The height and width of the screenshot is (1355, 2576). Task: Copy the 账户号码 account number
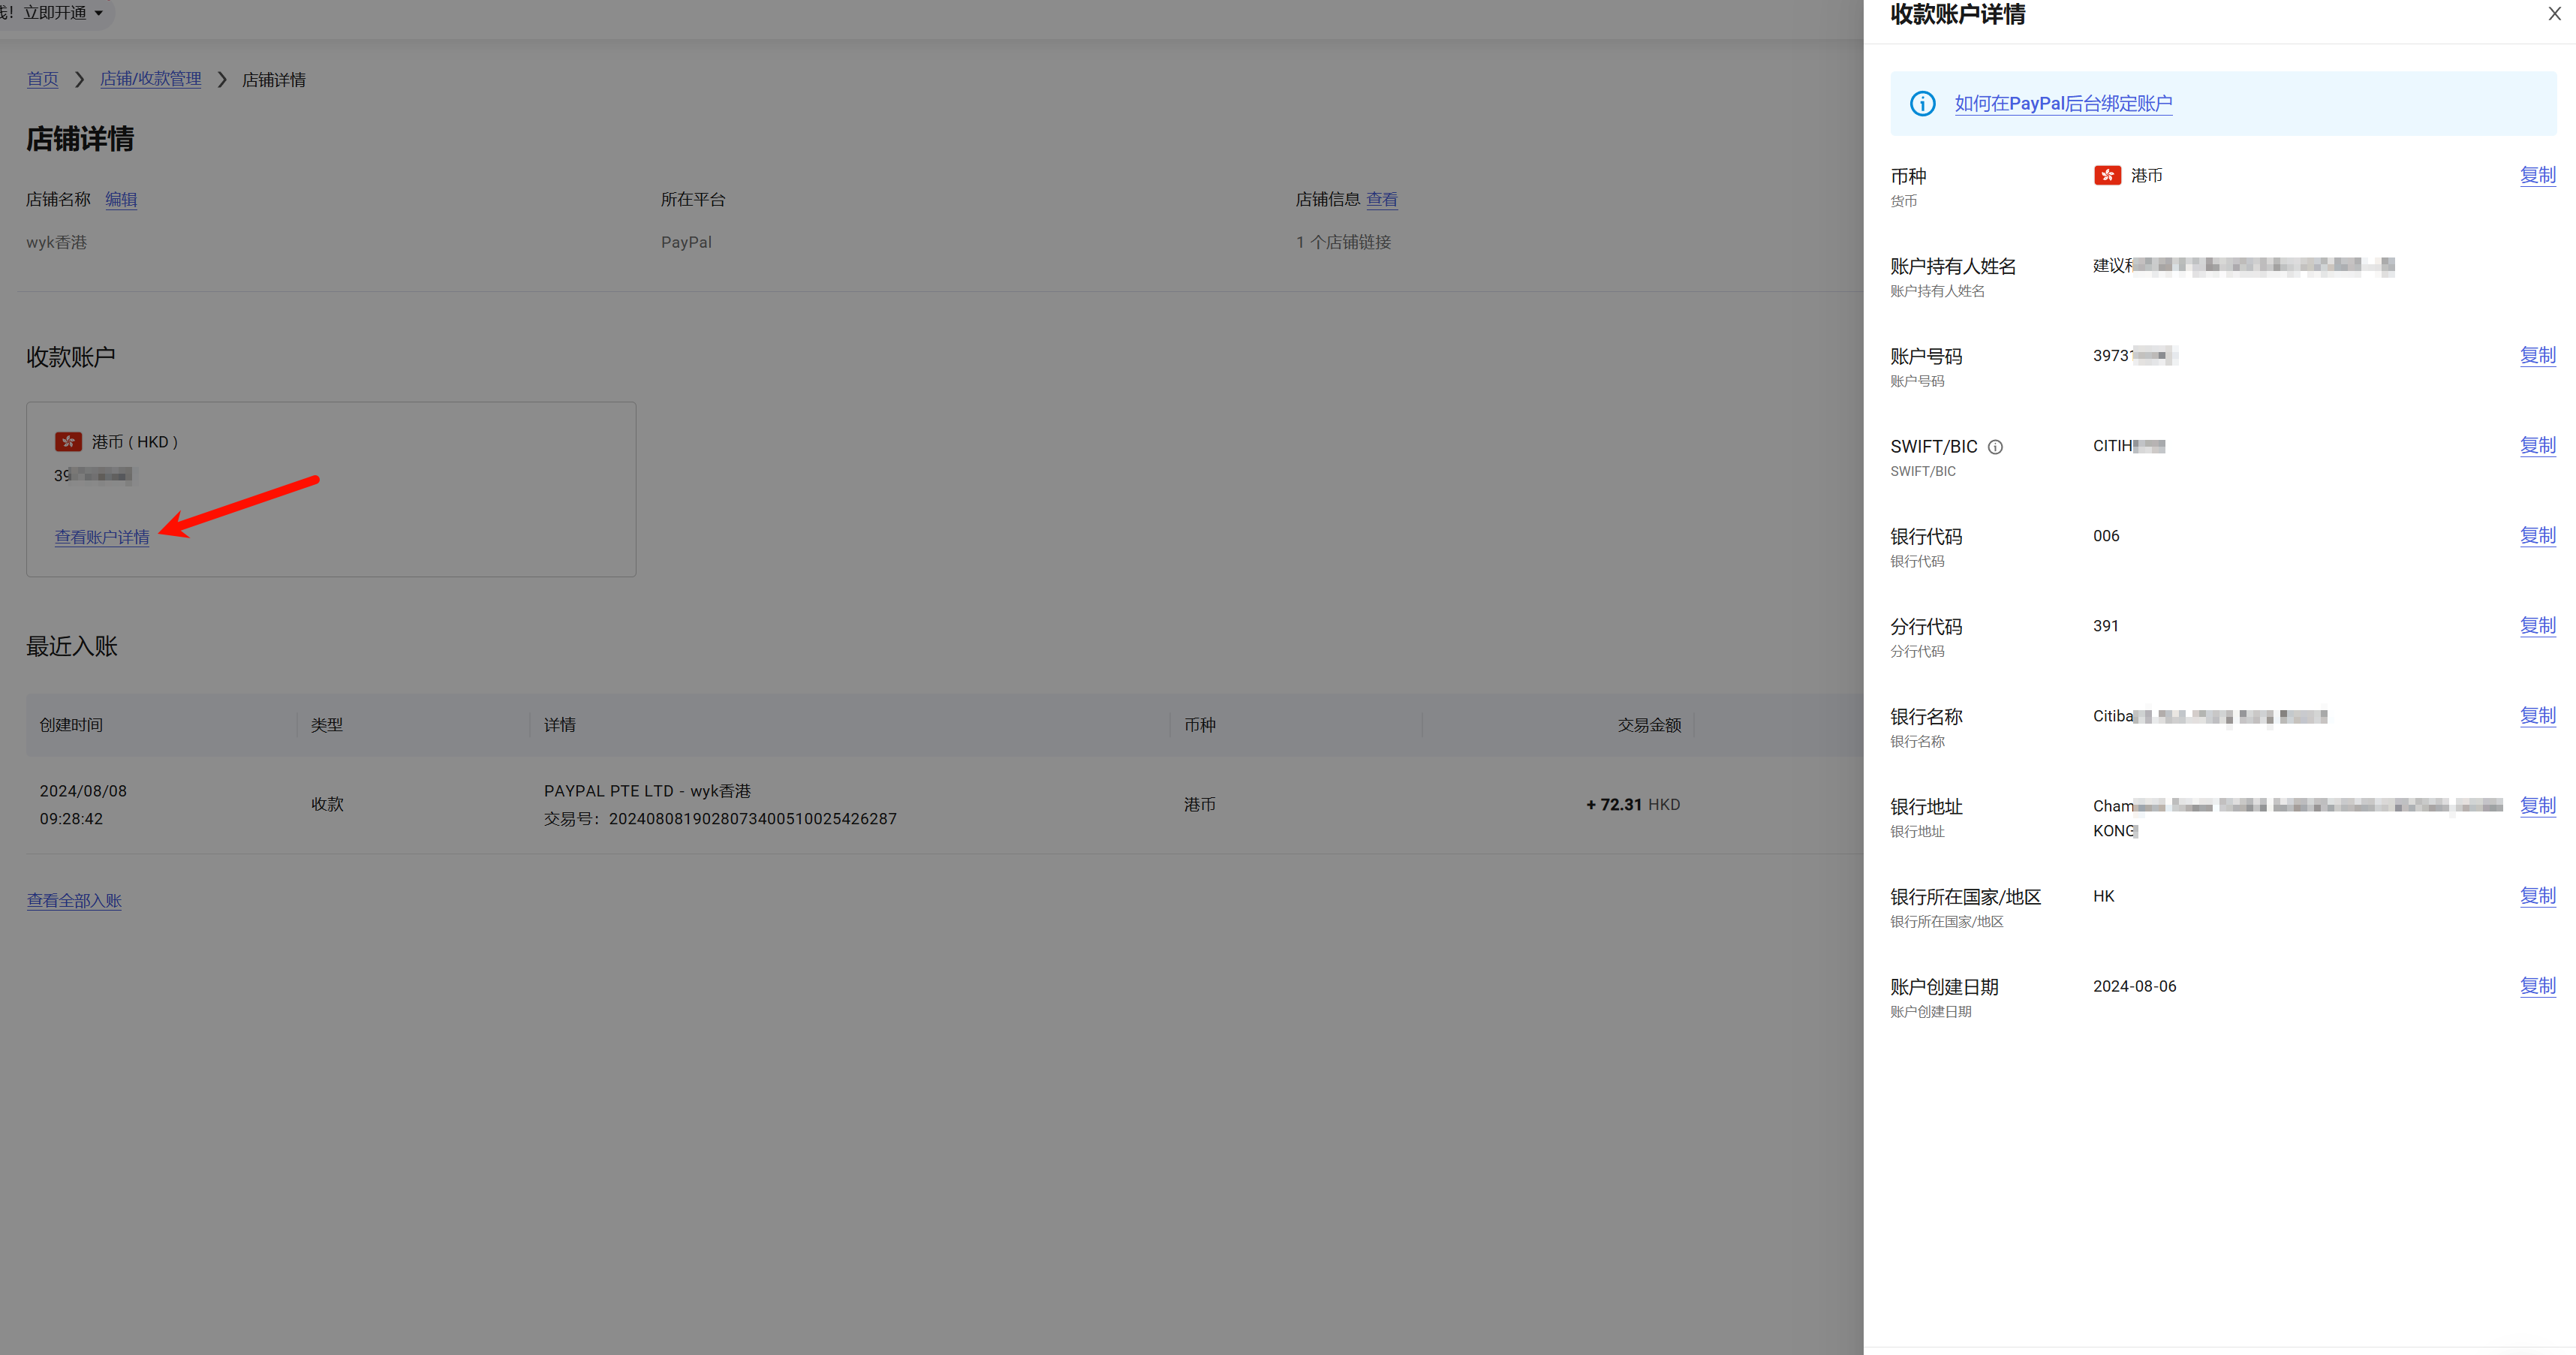pyautogui.click(x=2537, y=355)
